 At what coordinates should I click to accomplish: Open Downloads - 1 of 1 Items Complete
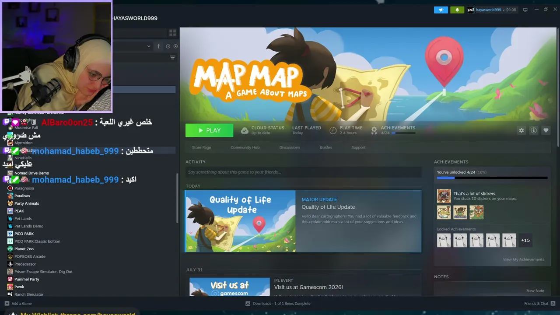pos(282,304)
